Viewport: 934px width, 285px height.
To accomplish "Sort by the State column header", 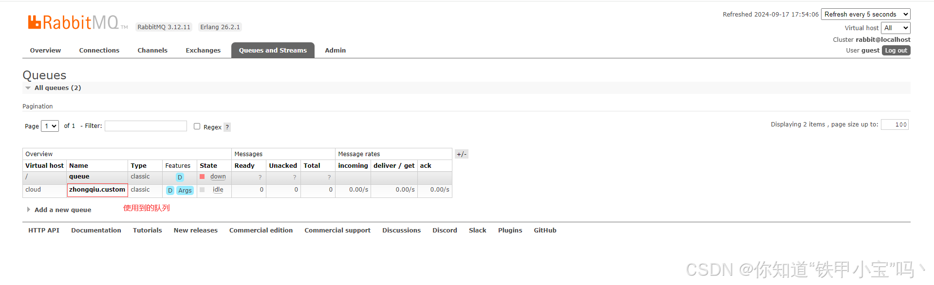I will coord(208,165).
